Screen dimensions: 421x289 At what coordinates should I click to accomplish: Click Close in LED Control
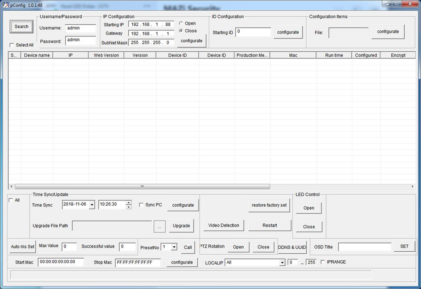coord(309,227)
